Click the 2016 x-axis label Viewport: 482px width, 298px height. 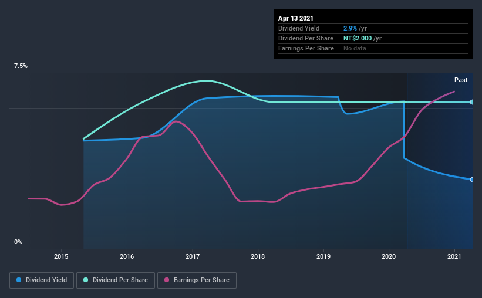pyautogui.click(x=127, y=256)
